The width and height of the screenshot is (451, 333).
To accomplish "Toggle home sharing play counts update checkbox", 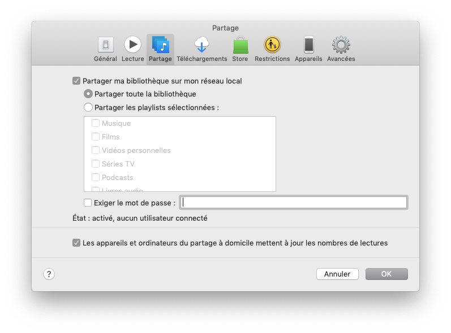I will tap(76, 243).
